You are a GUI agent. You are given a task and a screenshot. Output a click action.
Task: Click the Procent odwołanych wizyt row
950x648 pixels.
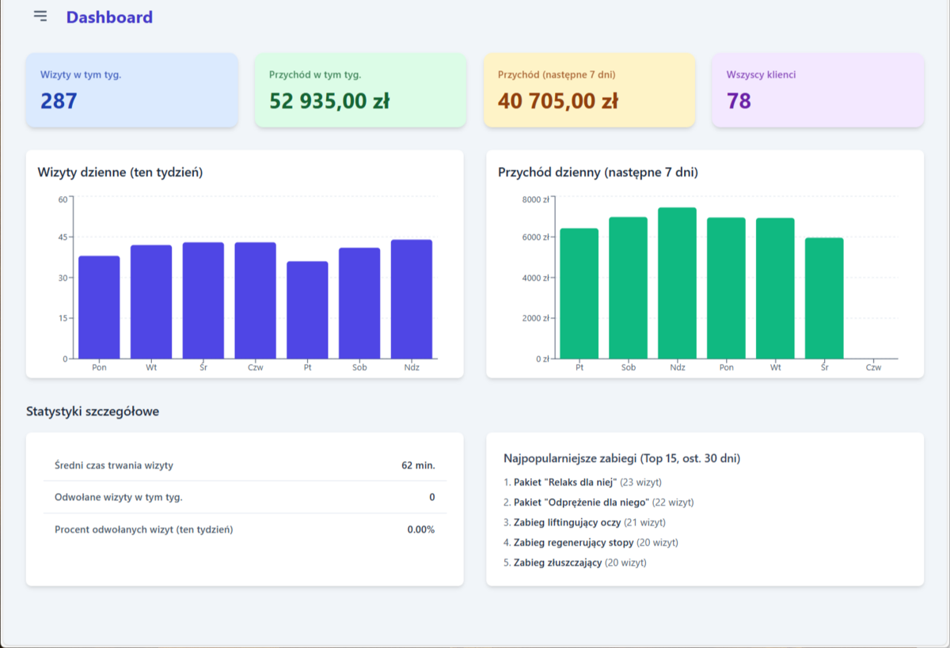[x=245, y=529]
